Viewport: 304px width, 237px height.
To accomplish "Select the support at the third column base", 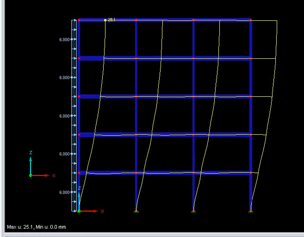I will click(193, 211).
